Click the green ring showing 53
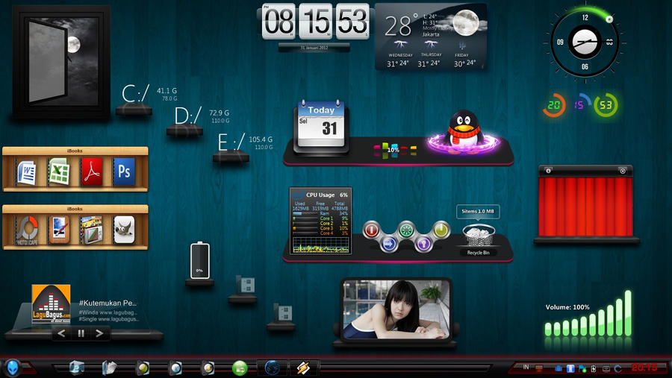 (606, 105)
